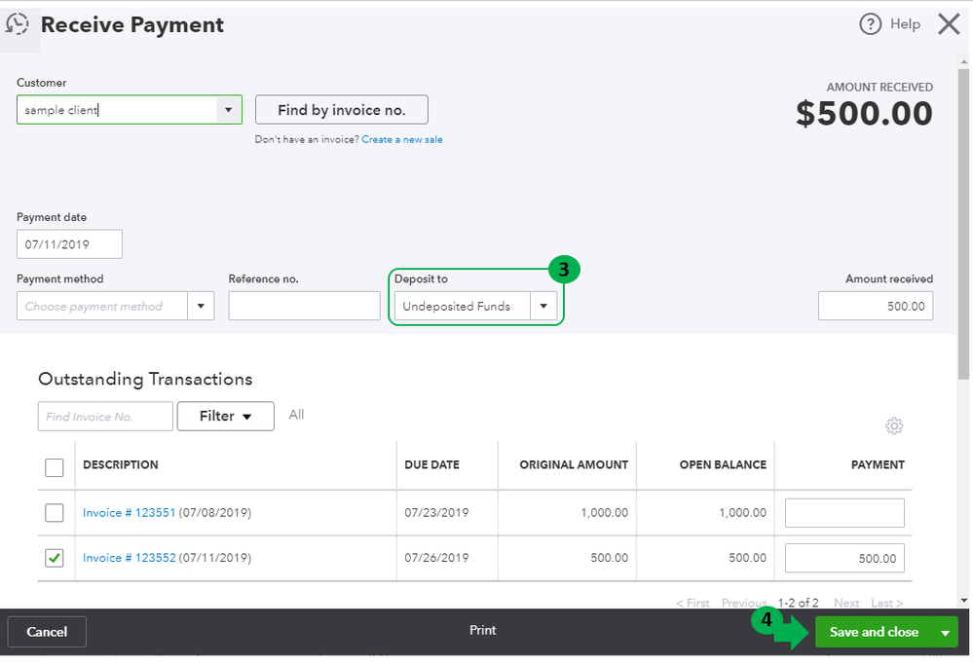Click the Print option in footer
The height and width of the screenshot is (663, 973).
click(483, 630)
